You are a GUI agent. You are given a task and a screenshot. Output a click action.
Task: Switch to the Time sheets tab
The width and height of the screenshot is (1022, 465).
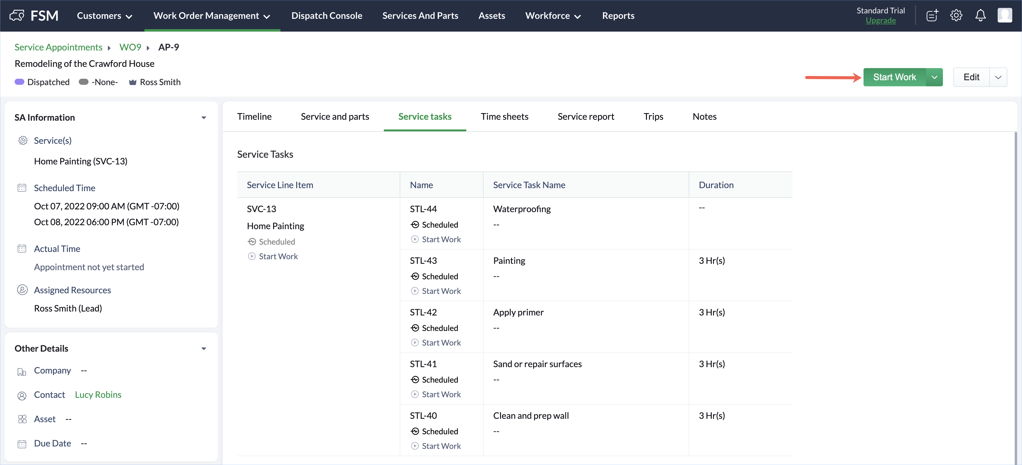pos(504,116)
